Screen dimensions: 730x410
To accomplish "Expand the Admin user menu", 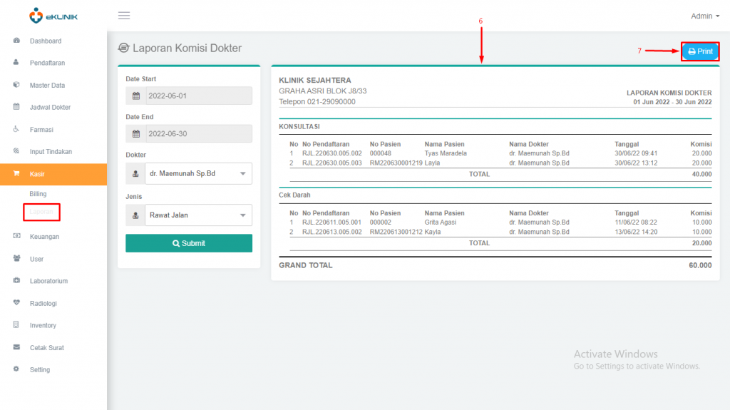I will tap(705, 16).
